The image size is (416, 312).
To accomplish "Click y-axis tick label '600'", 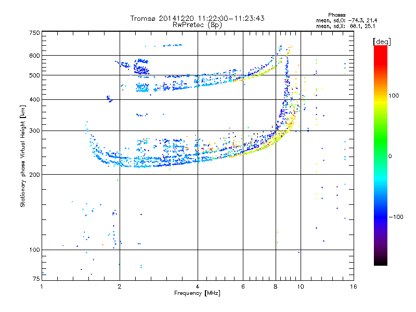I will click(x=35, y=56).
